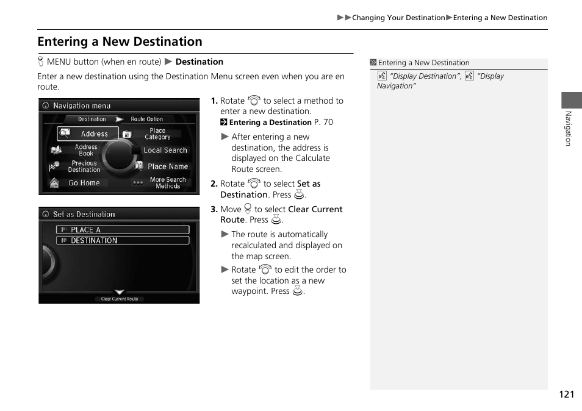The width and height of the screenshot is (582, 411).
Task: Select the Go Home icon
Action: click(x=54, y=182)
